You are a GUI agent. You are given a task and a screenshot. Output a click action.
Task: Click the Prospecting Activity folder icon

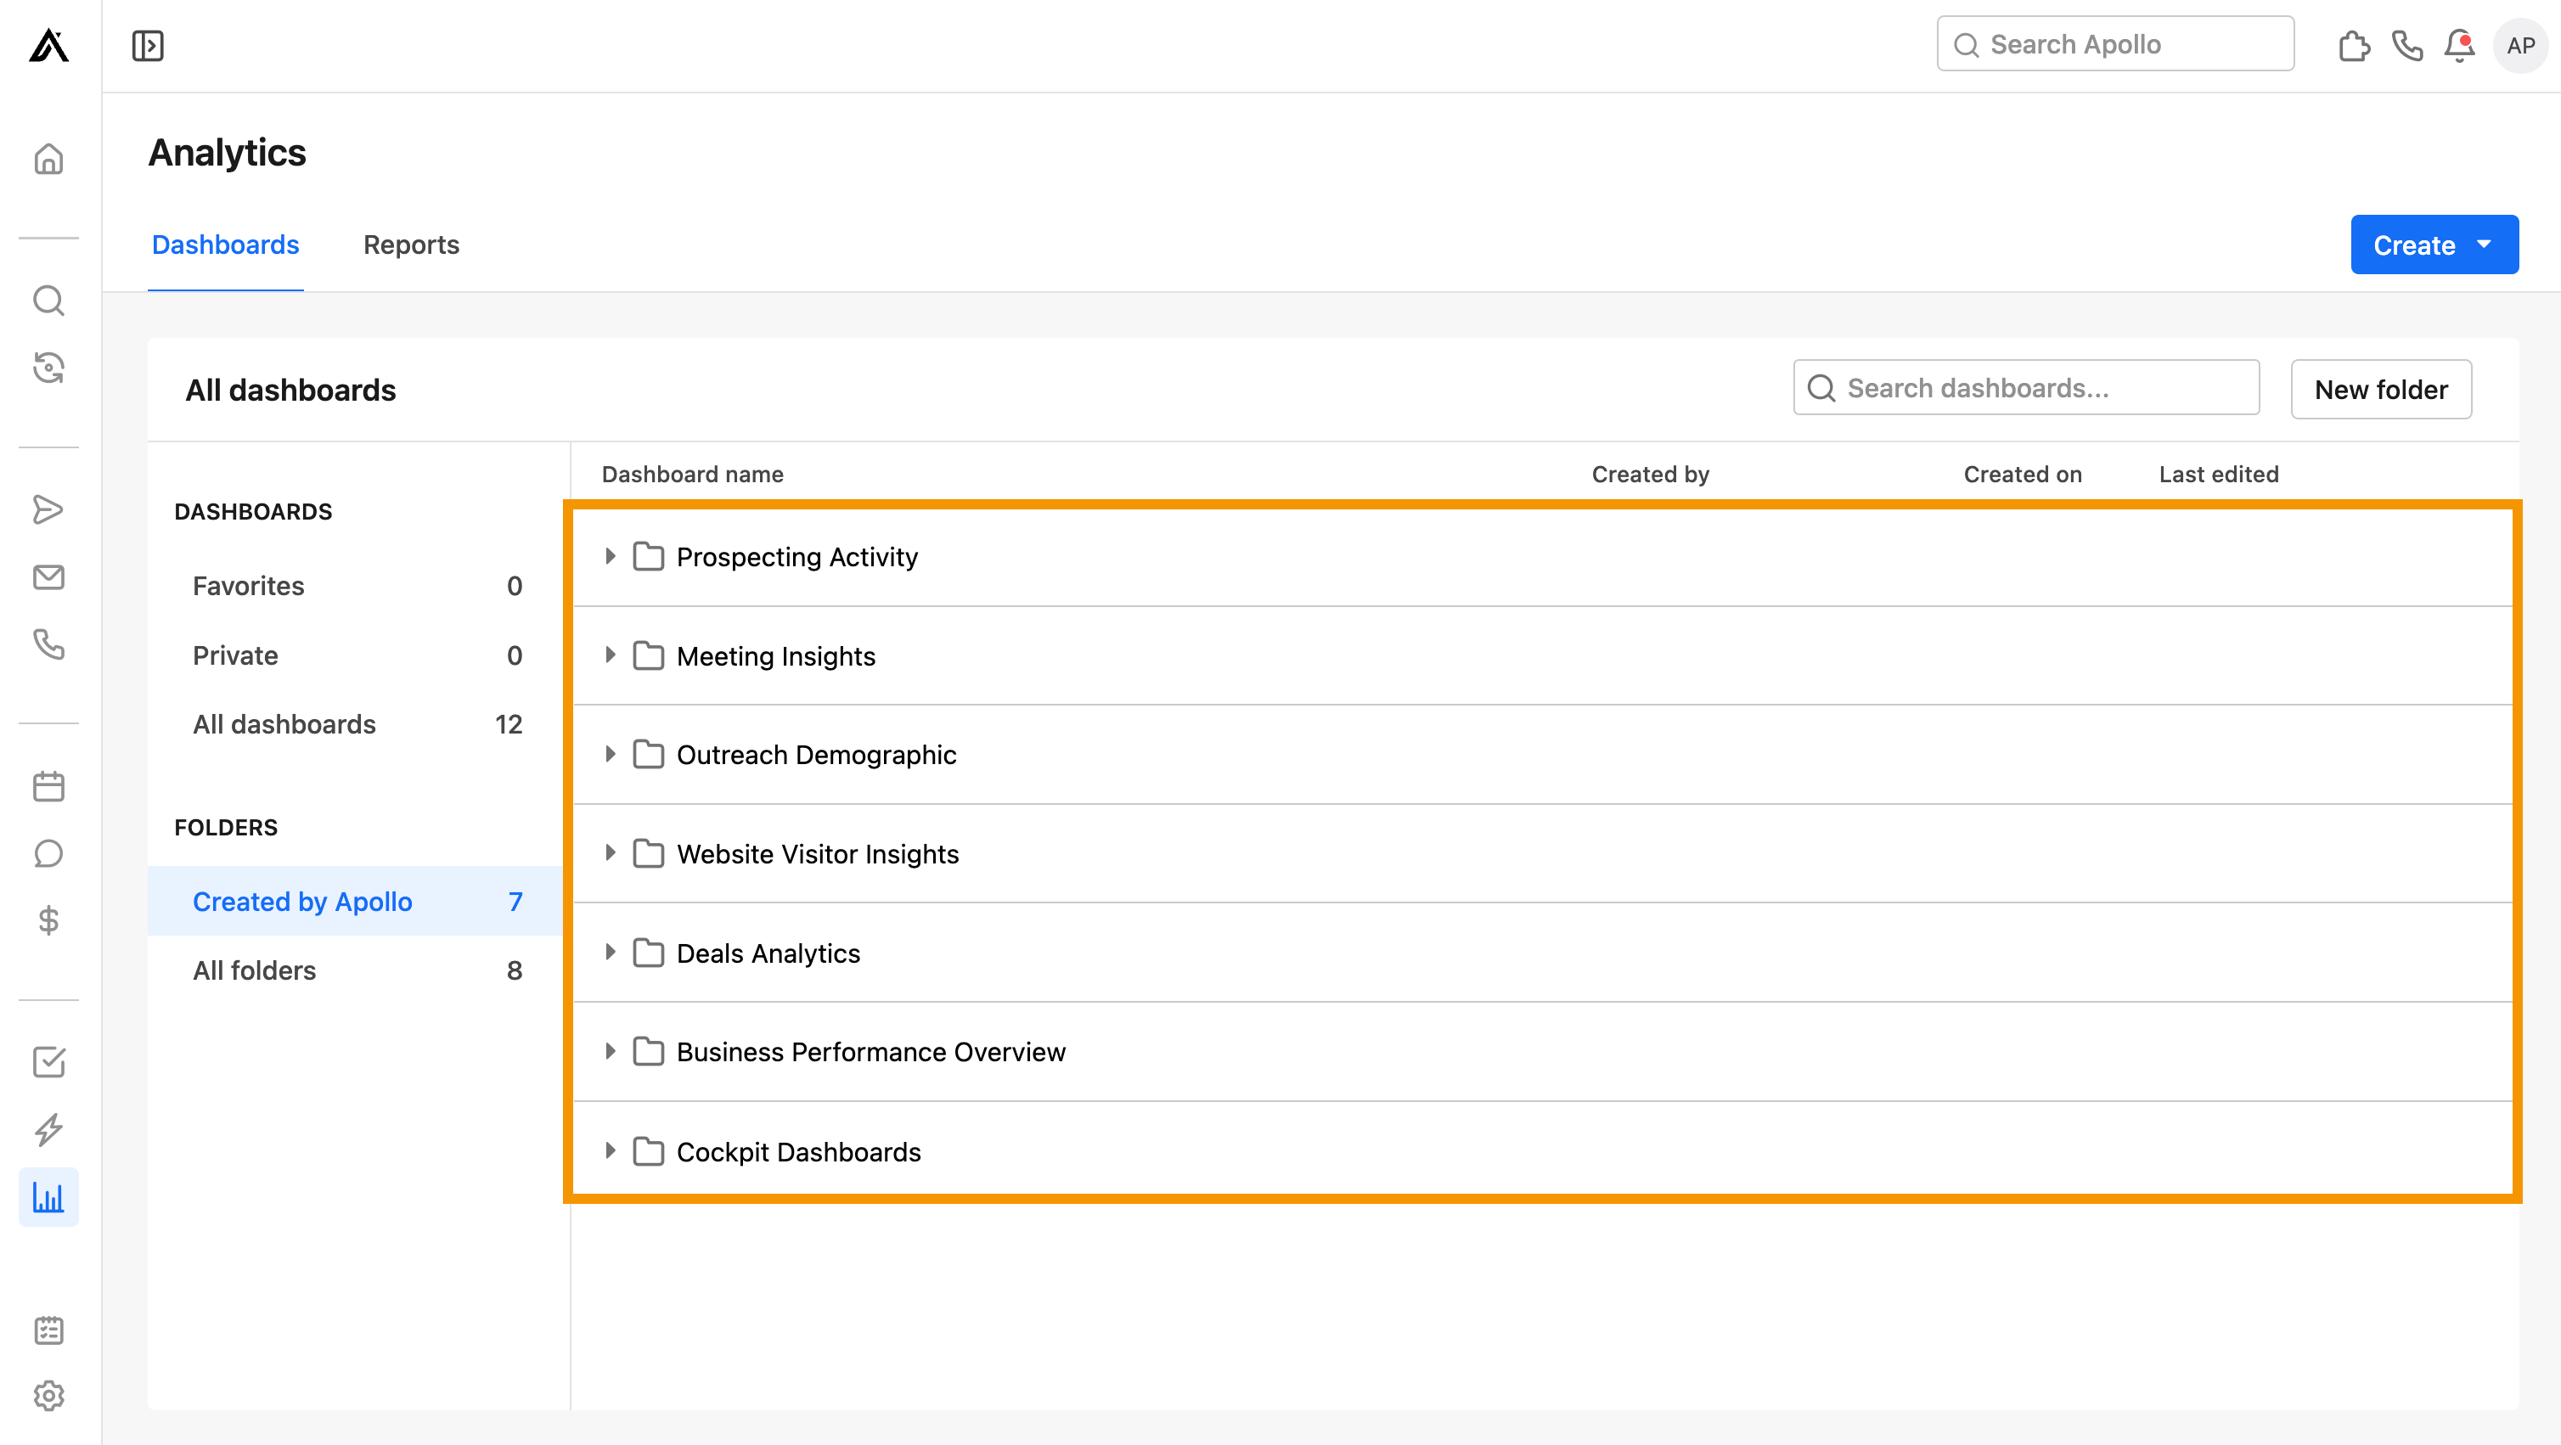(648, 557)
